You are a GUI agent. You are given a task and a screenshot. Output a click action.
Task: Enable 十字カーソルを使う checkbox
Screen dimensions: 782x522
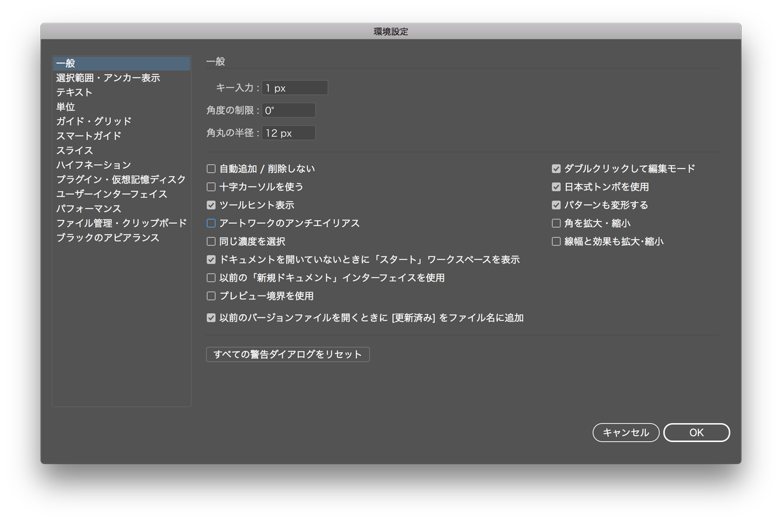(210, 186)
